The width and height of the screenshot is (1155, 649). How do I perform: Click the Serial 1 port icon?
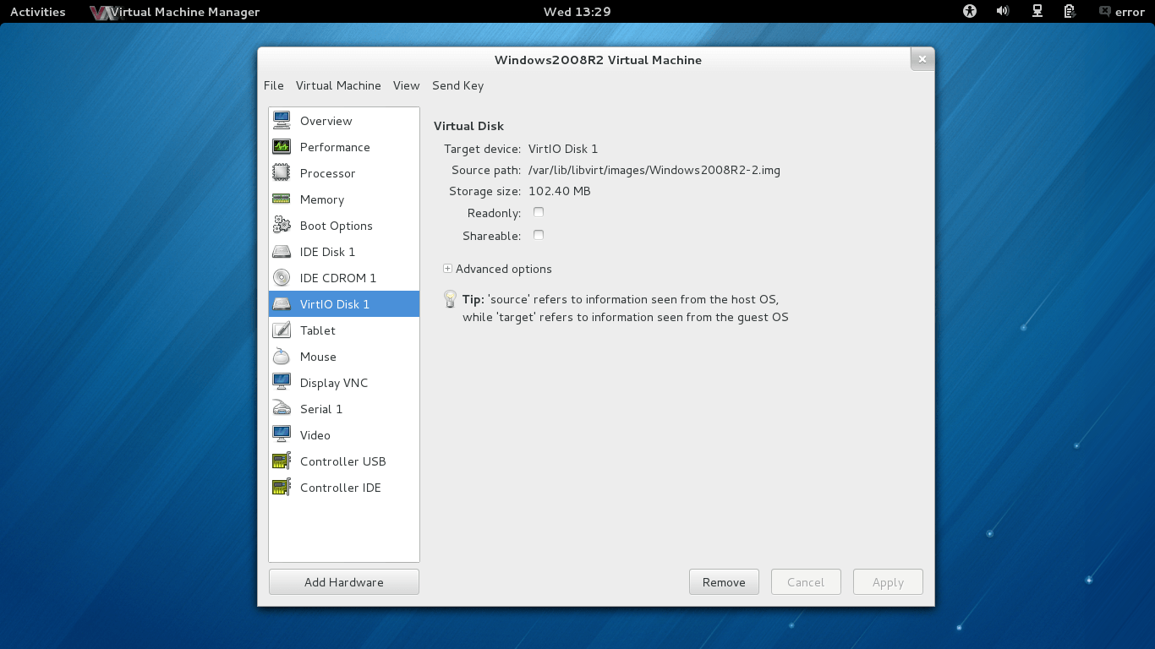[282, 409]
